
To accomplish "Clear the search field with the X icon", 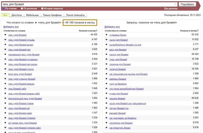I will click(175, 4).
